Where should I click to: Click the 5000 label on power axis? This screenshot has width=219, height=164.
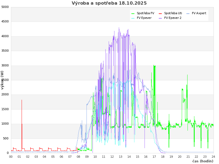5,7
